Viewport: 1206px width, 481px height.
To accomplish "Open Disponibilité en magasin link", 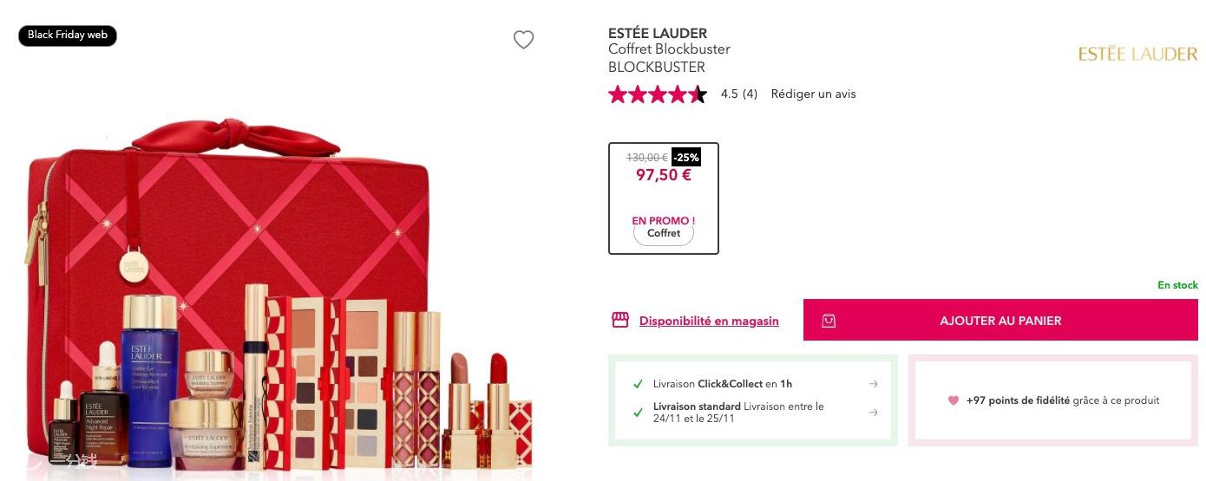I will tap(709, 321).
